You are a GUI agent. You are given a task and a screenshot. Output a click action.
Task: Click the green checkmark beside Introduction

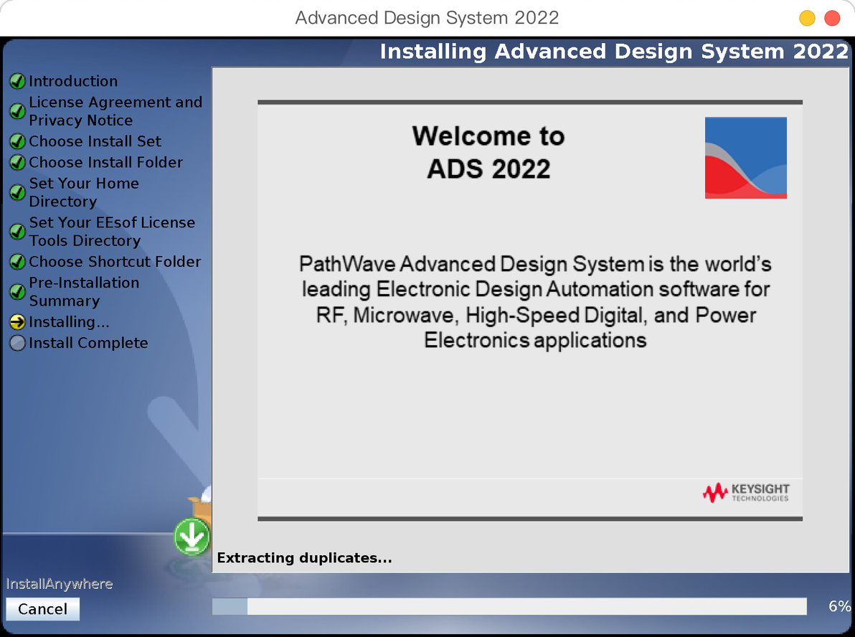click(x=17, y=81)
